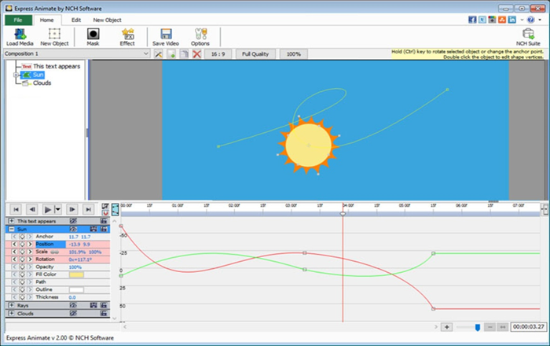Click the 16 : 9 aspect ratio button

click(218, 54)
